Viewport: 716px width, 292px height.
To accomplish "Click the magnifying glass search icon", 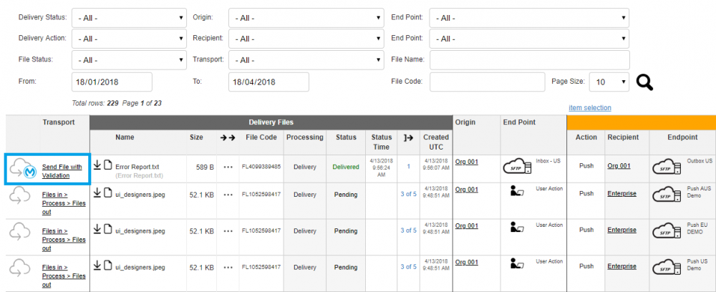I will pos(644,82).
